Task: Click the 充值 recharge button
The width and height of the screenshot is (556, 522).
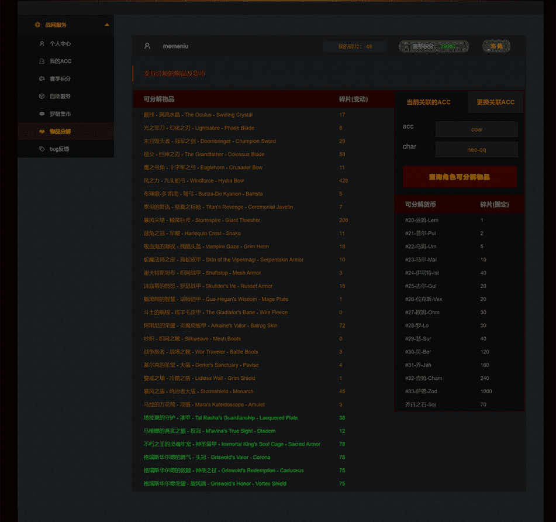Action: pyautogui.click(x=496, y=46)
